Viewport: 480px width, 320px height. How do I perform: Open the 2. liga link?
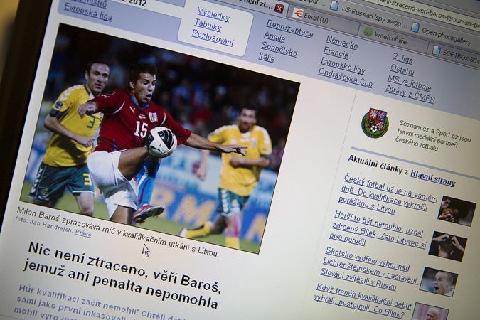point(402,58)
